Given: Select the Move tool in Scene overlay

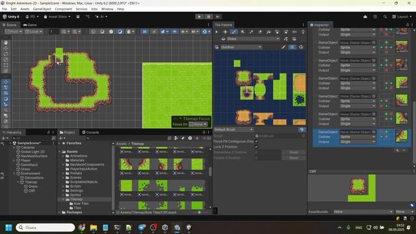Looking at the screenshot, I should [6, 48].
